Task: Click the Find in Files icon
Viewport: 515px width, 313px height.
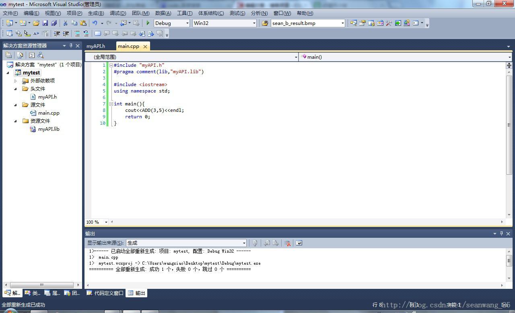Action: pos(265,23)
